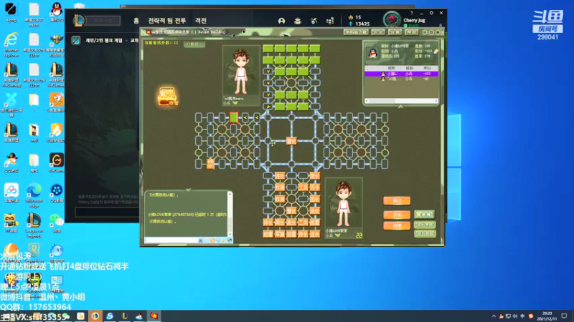The width and height of the screenshot is (574, 322).
Task: Click the green 表情 button with star
Action: [x=425, y=214]
